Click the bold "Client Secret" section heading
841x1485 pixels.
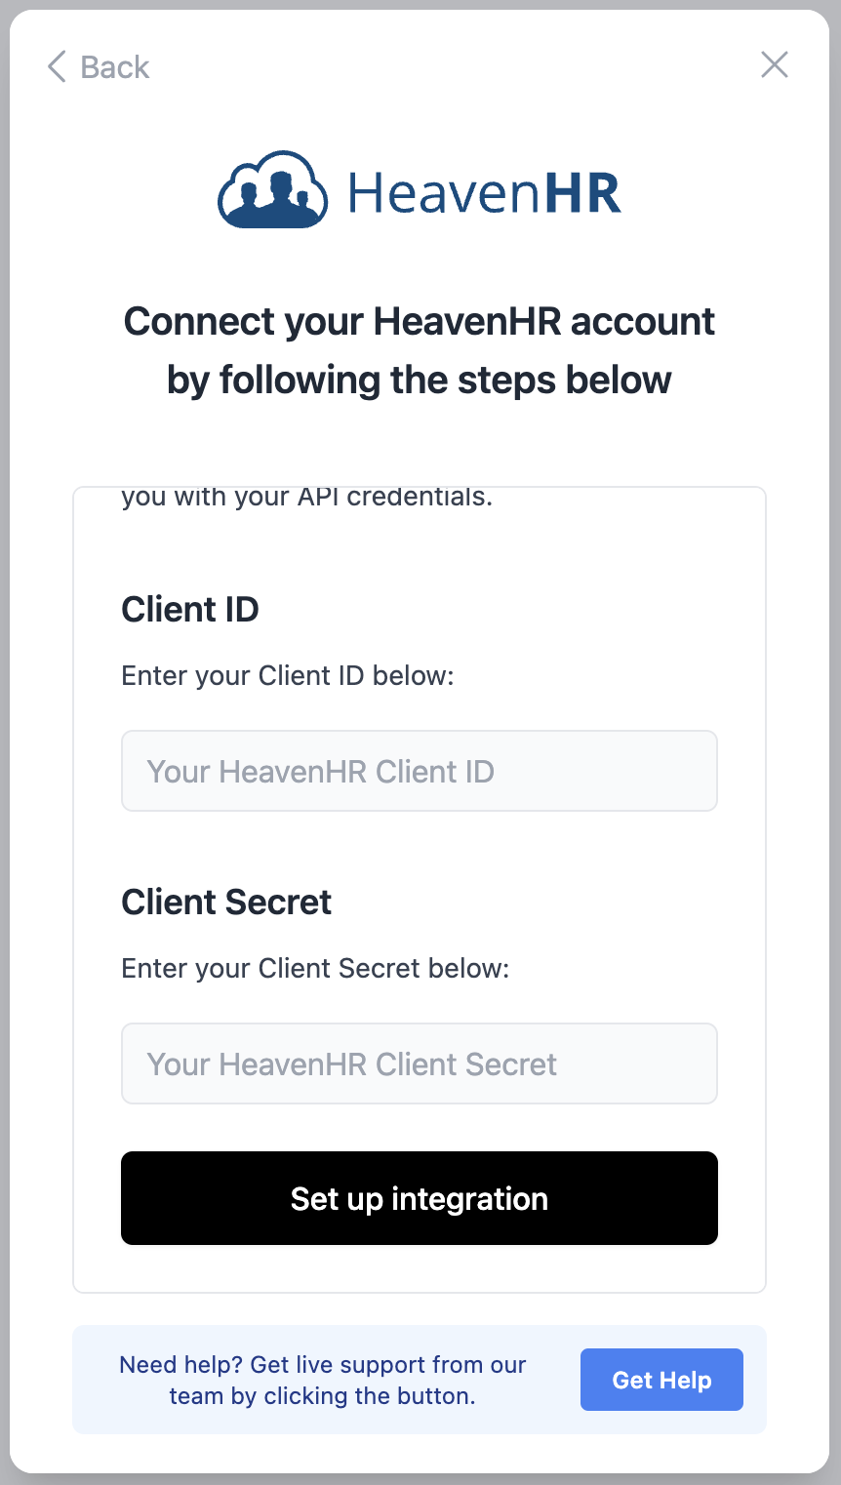pos(226,902)
